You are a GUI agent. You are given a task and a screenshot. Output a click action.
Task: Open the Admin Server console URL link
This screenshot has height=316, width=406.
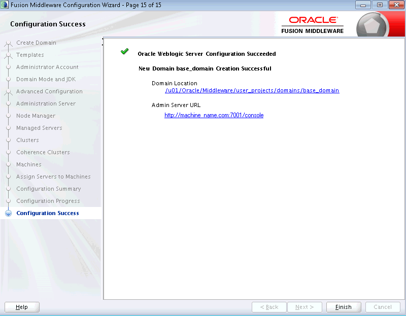pyautogui.click(x=214, y=115)
